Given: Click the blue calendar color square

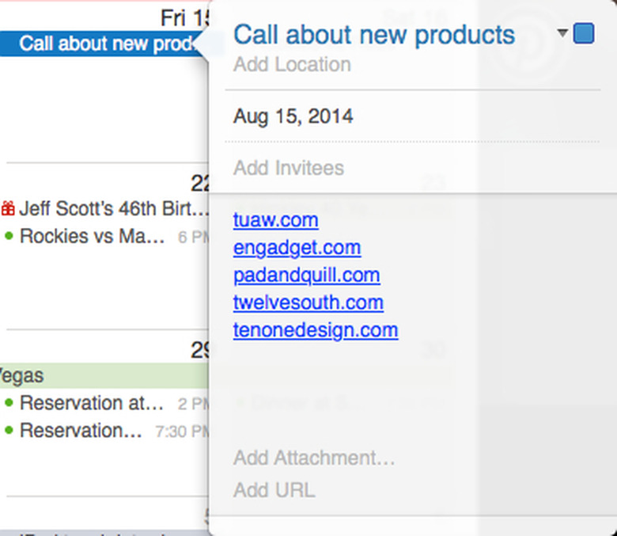Looking at the screenshot, I should pyautogui.click(x=584, y=33).
